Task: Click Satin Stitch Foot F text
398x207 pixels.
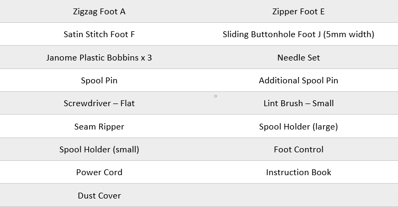Action: [99, 34]
